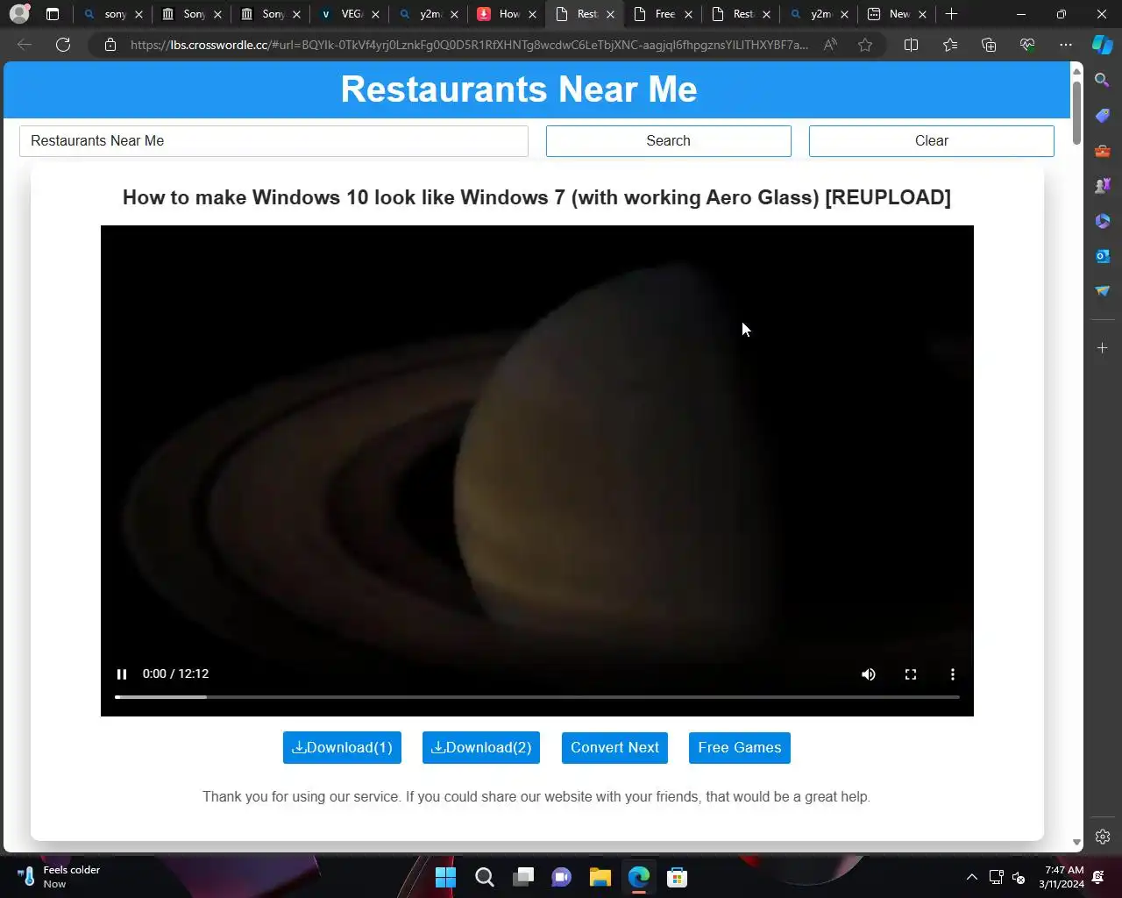The width and height of the screenshot is (1122, 898).
Task: Click the taskbar clock 7:47 AM
Action: [1062, 877]
